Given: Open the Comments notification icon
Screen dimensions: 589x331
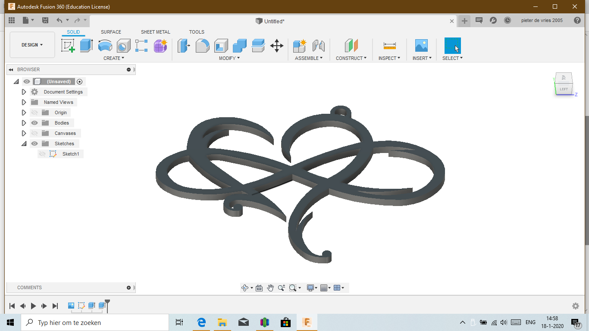Looking at the screenshot, I should click(x=479, y=20).
